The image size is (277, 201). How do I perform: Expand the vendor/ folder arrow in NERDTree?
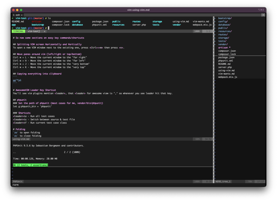(x=215, y=44)
